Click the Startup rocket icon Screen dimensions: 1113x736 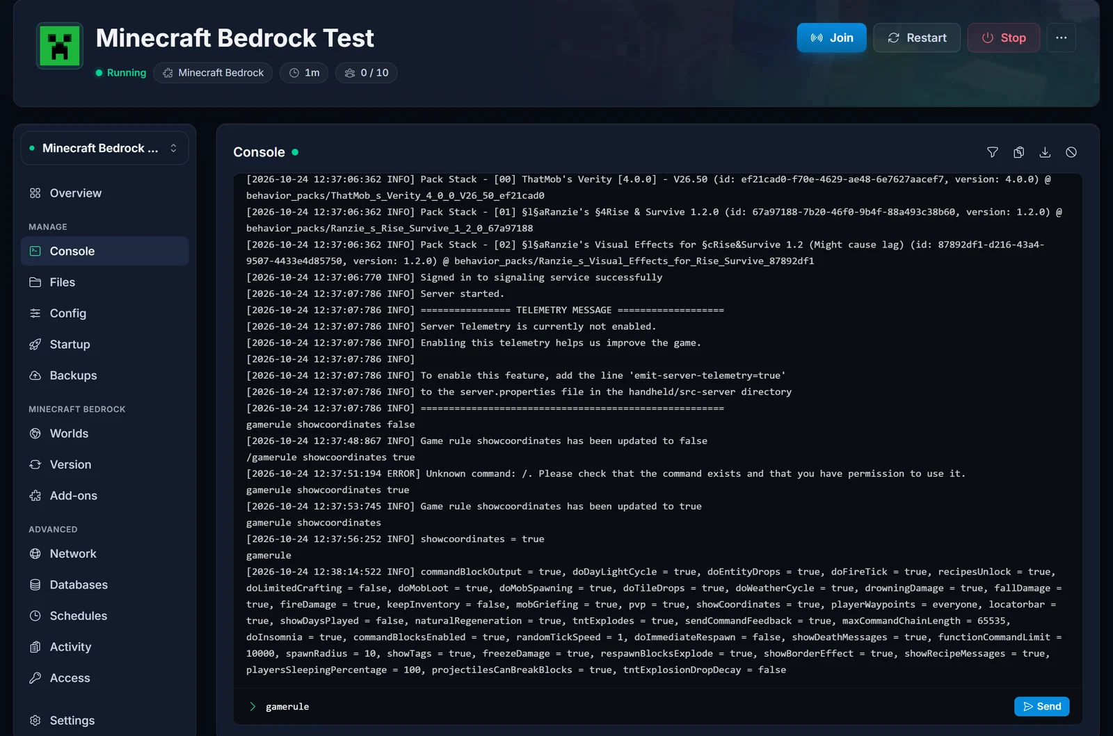pos(35,344)
